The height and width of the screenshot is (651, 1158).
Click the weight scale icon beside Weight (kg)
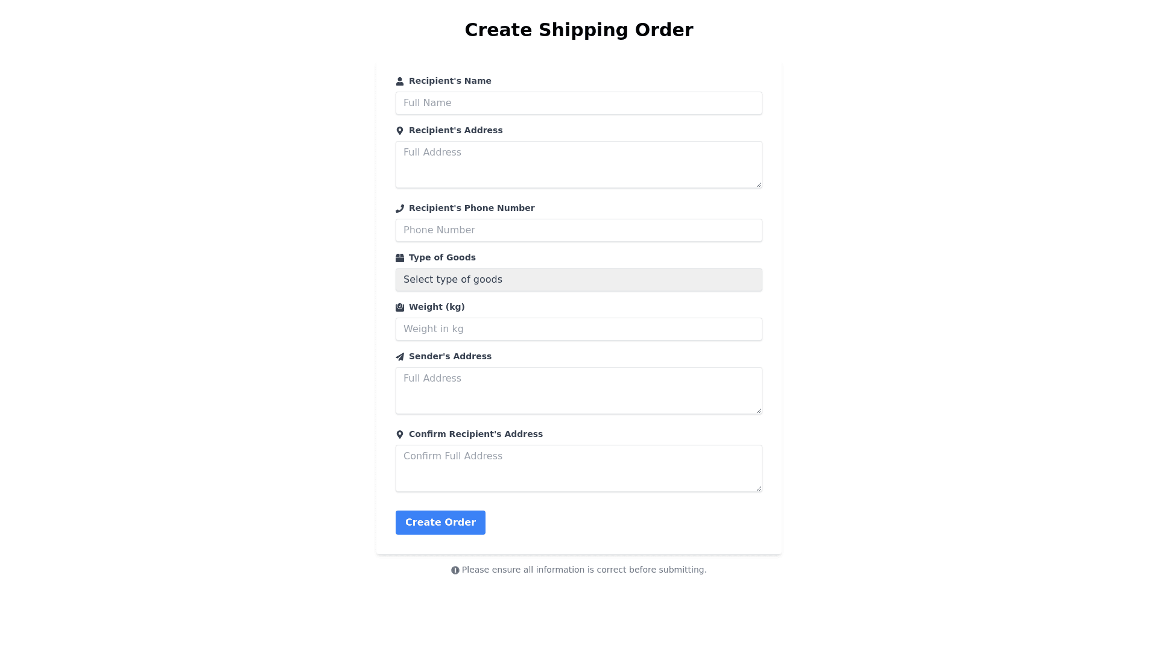(x=399, y=307)
